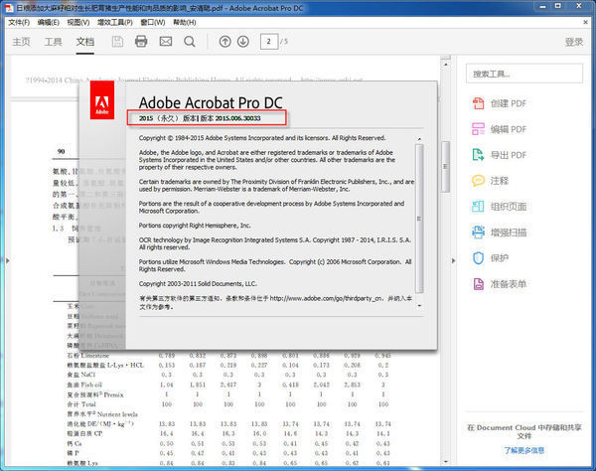Click the 搜索工具 search field
Image resolution: width=596 pixels, height=471 pixels.
coord(524,74)
